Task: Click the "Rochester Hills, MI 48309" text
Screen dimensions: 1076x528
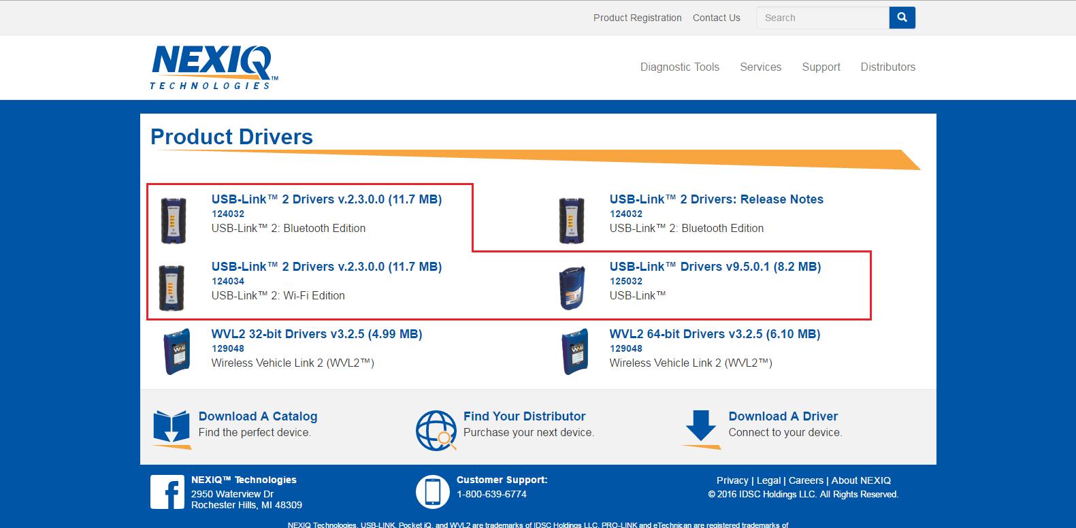Action: point(246,505)
